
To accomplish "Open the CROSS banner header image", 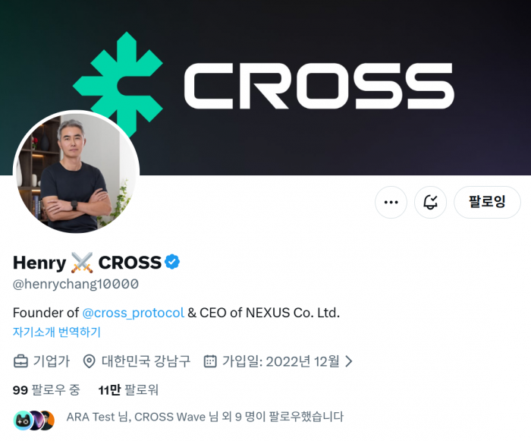I will coord(265,87).
